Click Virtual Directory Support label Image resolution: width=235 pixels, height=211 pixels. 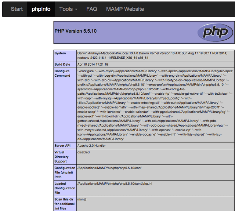[61, 157]
